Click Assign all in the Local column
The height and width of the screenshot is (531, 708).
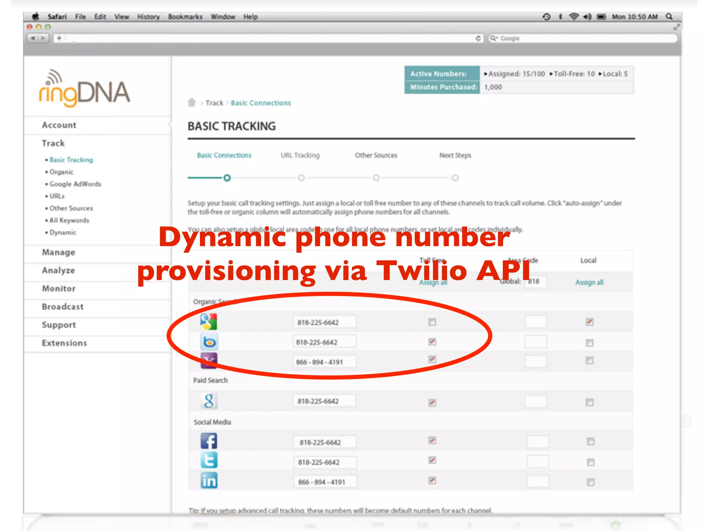click(589, 282)
